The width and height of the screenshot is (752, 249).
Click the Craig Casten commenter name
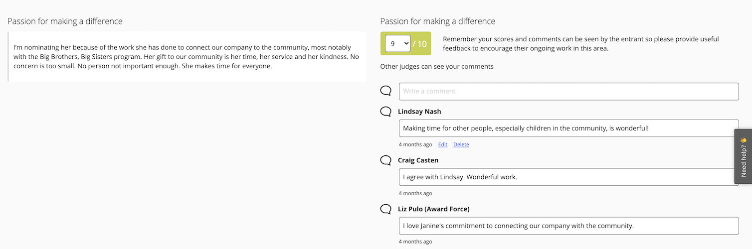[x=418, y=160]
